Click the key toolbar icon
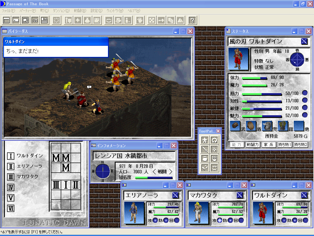 [x=161, y=20]
